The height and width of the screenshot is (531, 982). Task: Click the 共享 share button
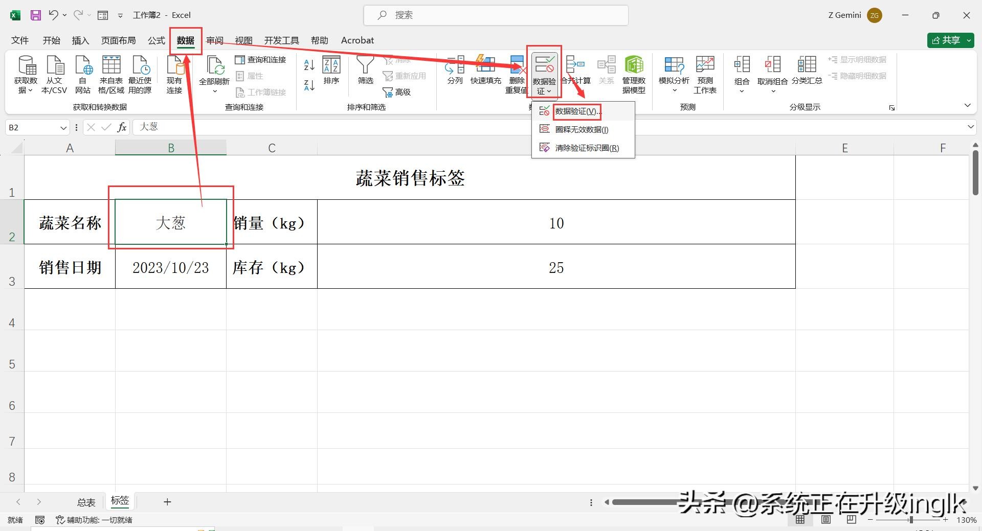pos(950,40)
